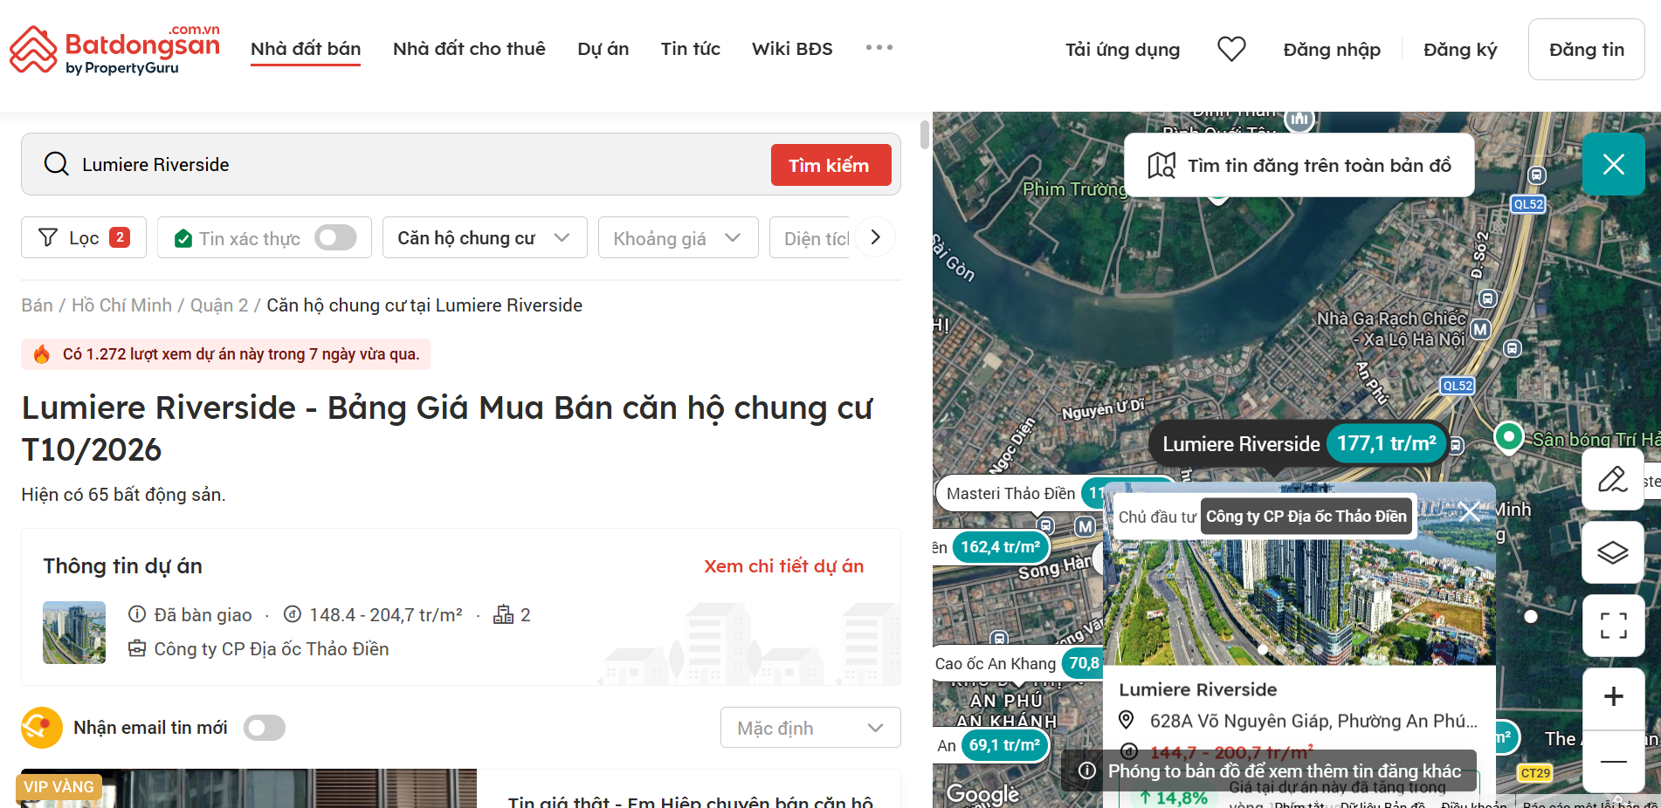Open saved favorites heart icon
This screenshot has width=1661, height=808.
coord(1231,49)
